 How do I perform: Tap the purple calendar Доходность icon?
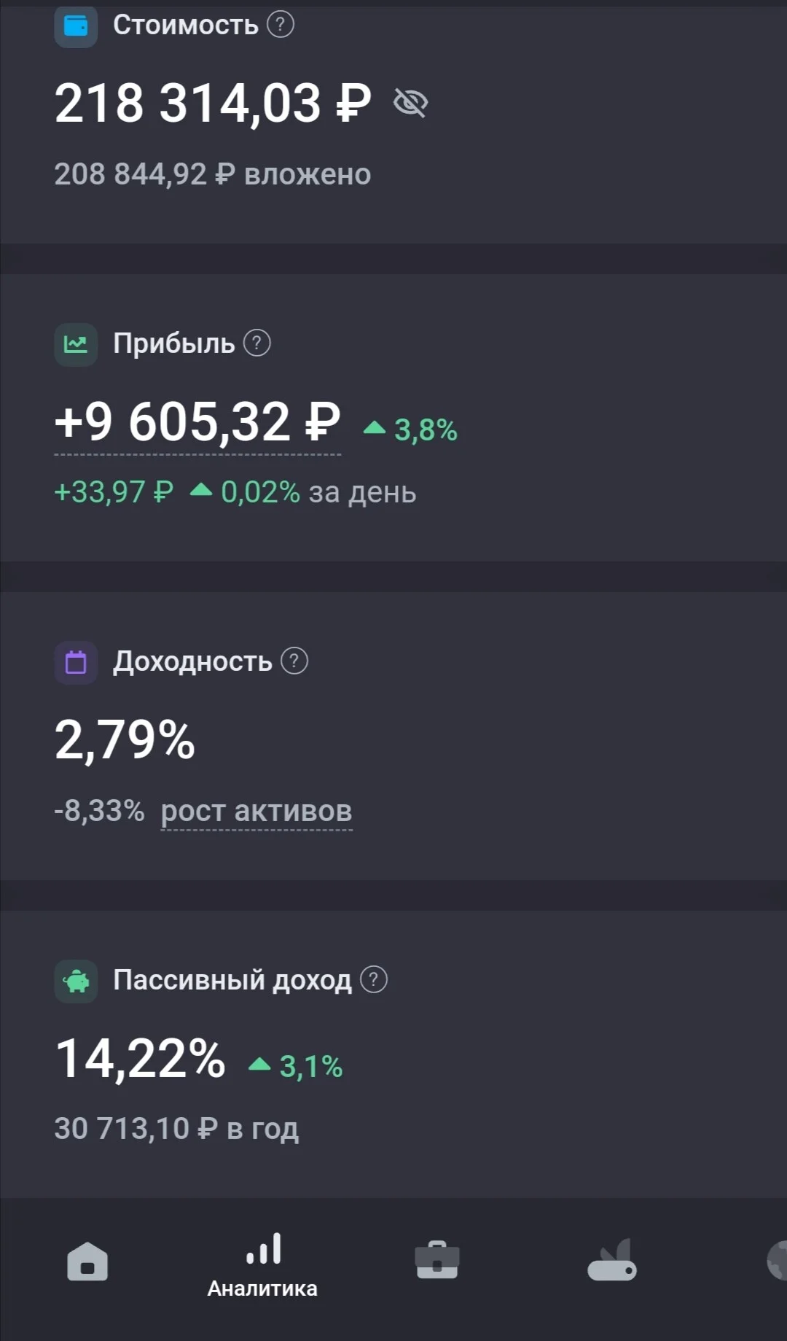[x=76, y=663]
